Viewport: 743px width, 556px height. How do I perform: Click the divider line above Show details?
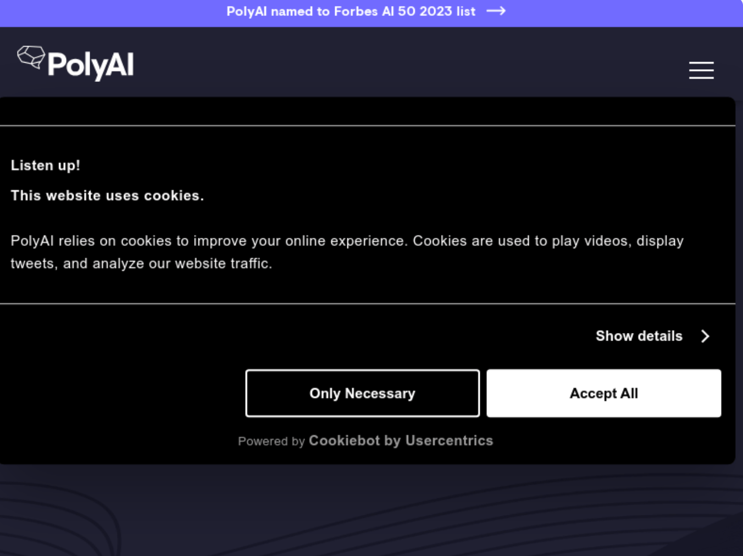coord(367,303)
